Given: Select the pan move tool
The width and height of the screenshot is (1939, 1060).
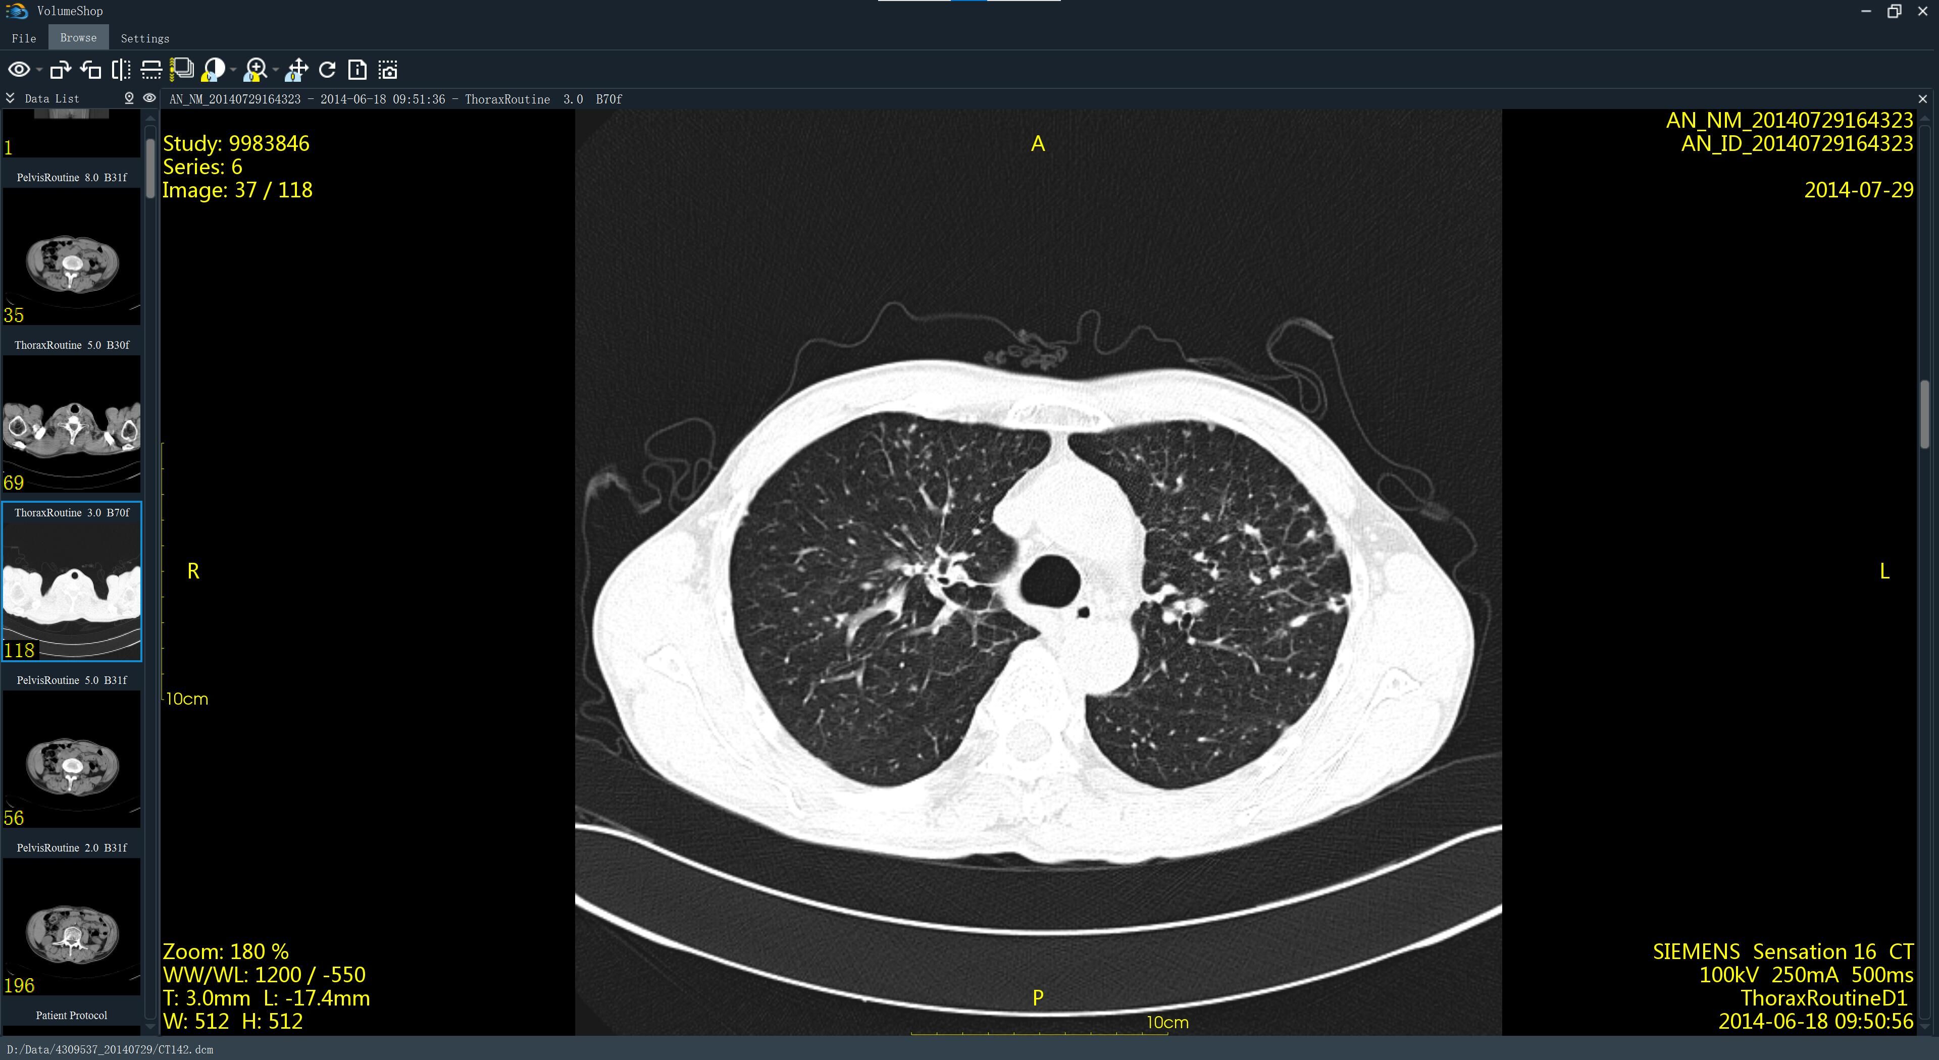Looking at the screenshot, I should coord(297,70).
